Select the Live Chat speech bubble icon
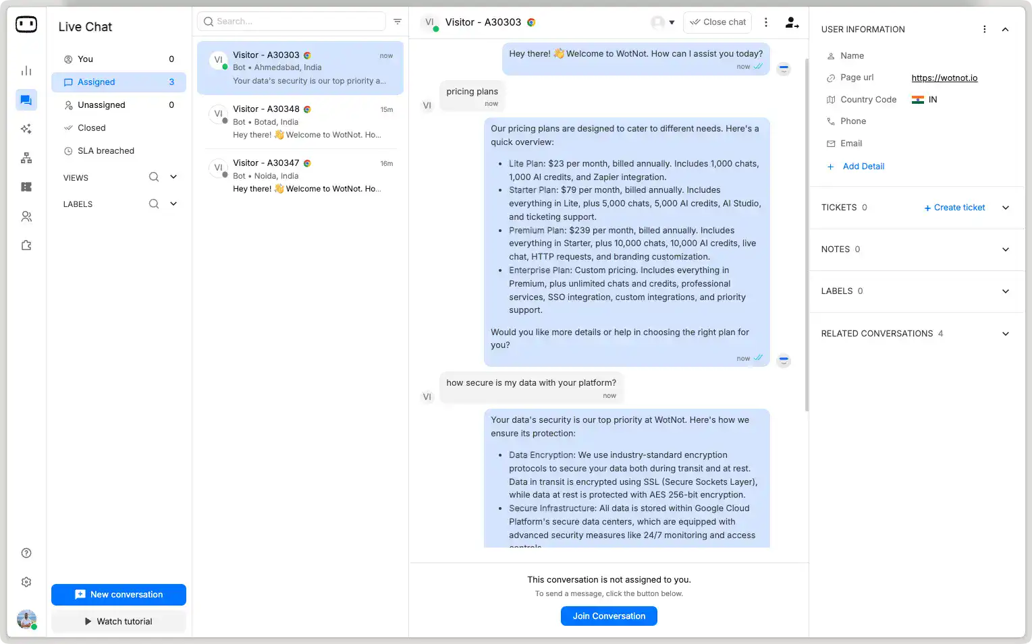This screenshot has width=1032, height=644. point(26,99)
